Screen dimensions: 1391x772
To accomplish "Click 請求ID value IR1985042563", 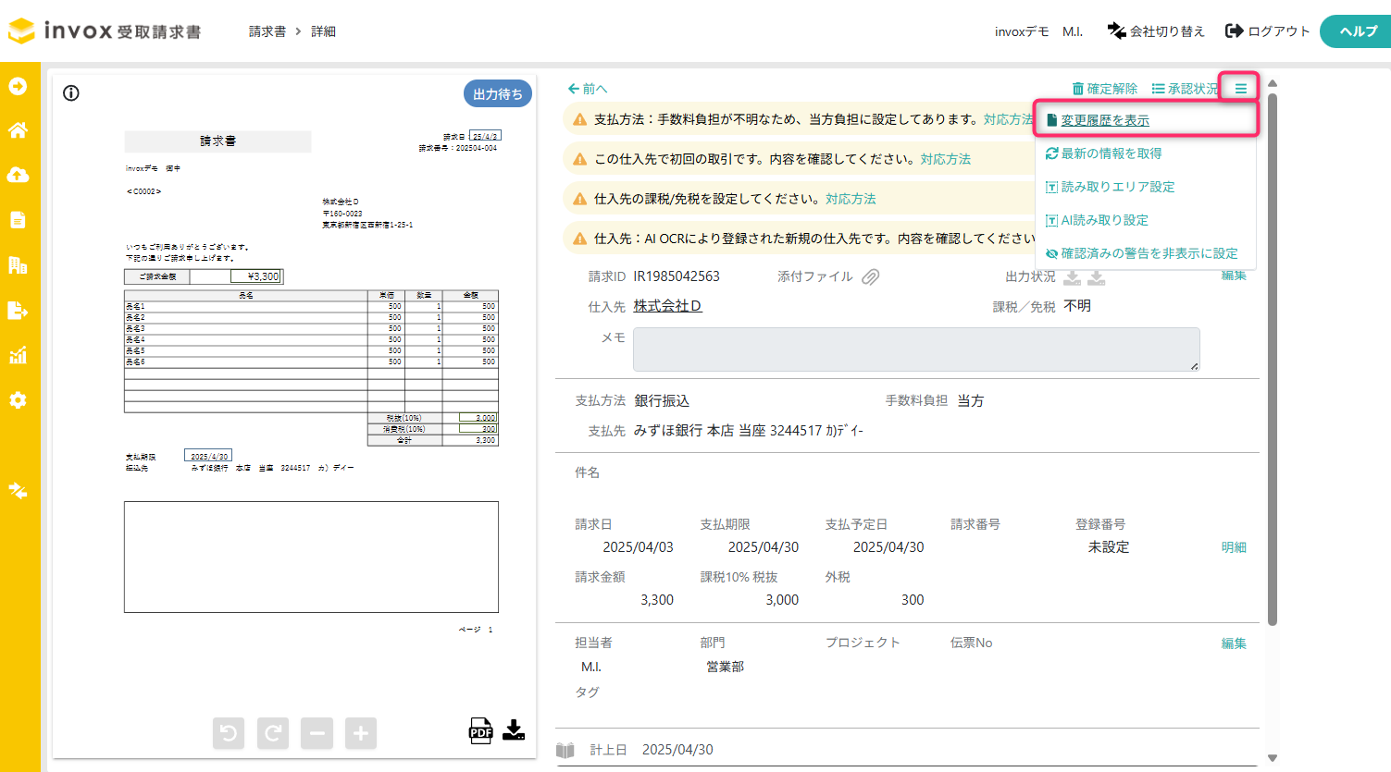I will [677, 276].
